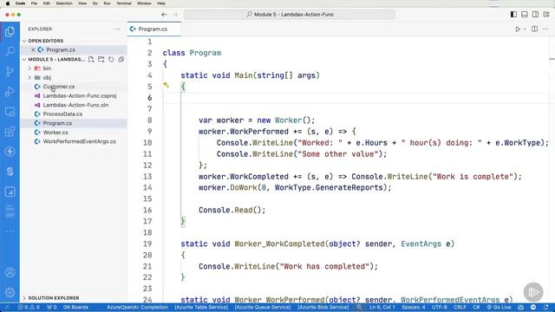555x312 pixels.
Task: Open the Accounts menu in activity bar
Action: 10,272
